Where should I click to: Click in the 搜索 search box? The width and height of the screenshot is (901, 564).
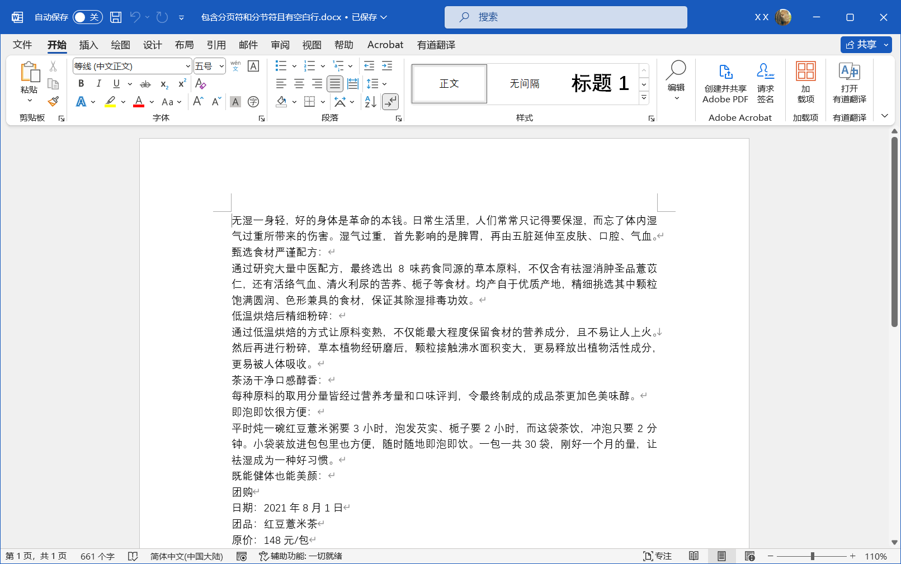coord(565,17)
